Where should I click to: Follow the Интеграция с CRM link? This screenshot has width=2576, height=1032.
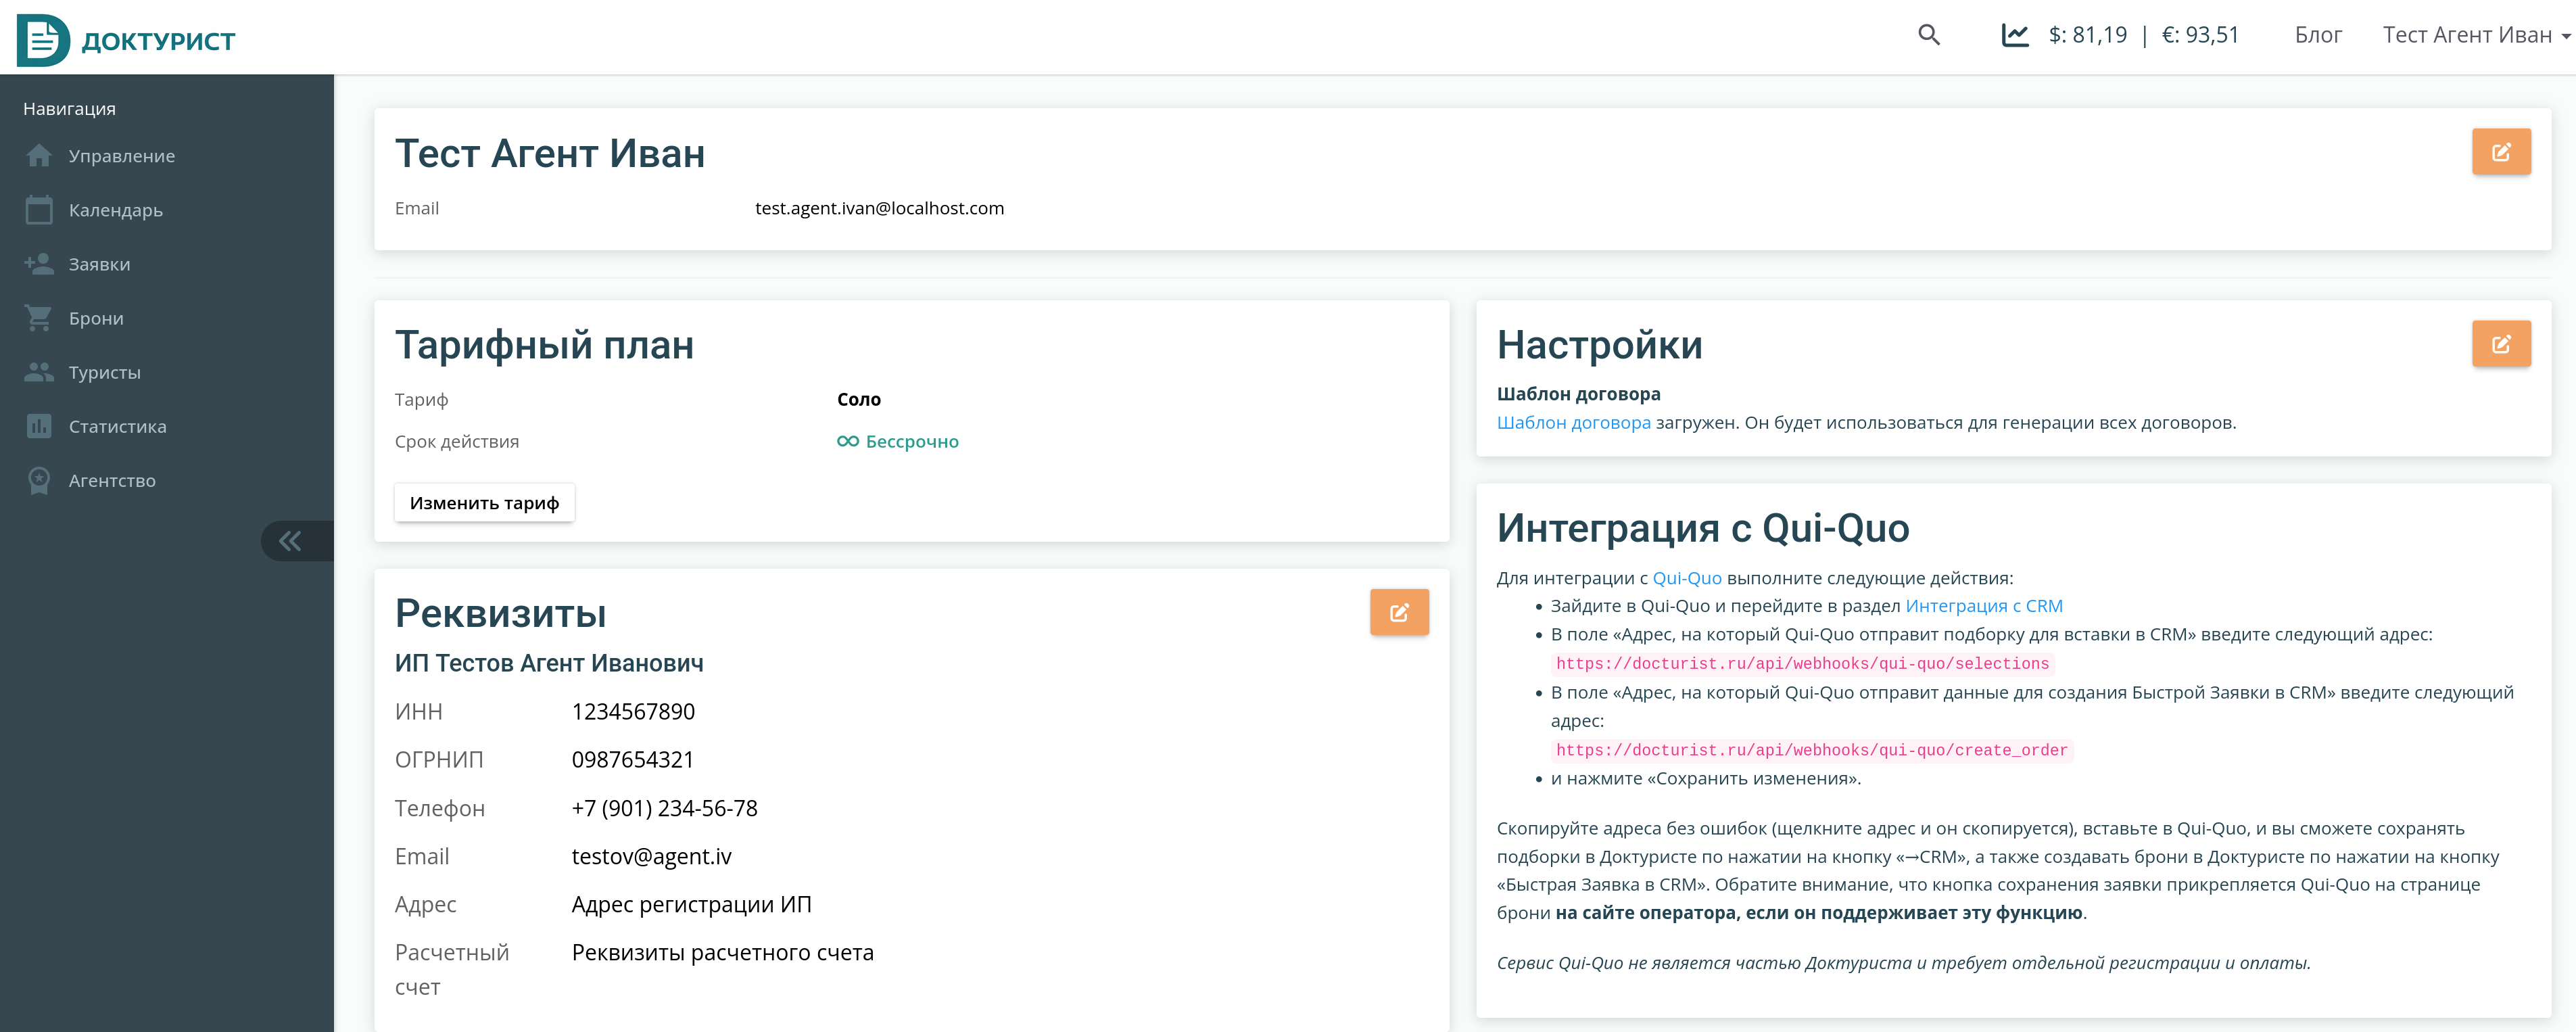click(1983, 606)
